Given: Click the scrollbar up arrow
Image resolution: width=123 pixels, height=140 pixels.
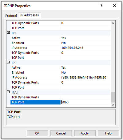Looking at the screenshot, I should pos(113,23).
